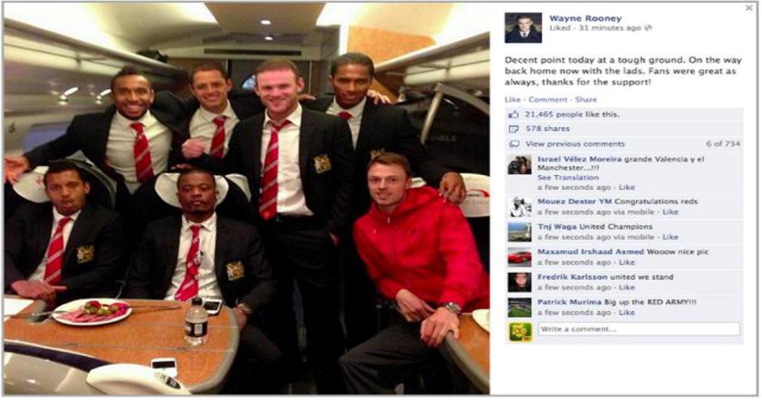Open Mouez Dexter YM's profile avatar
The width and height of the screenshot is (762, 400).
(519, 206)
